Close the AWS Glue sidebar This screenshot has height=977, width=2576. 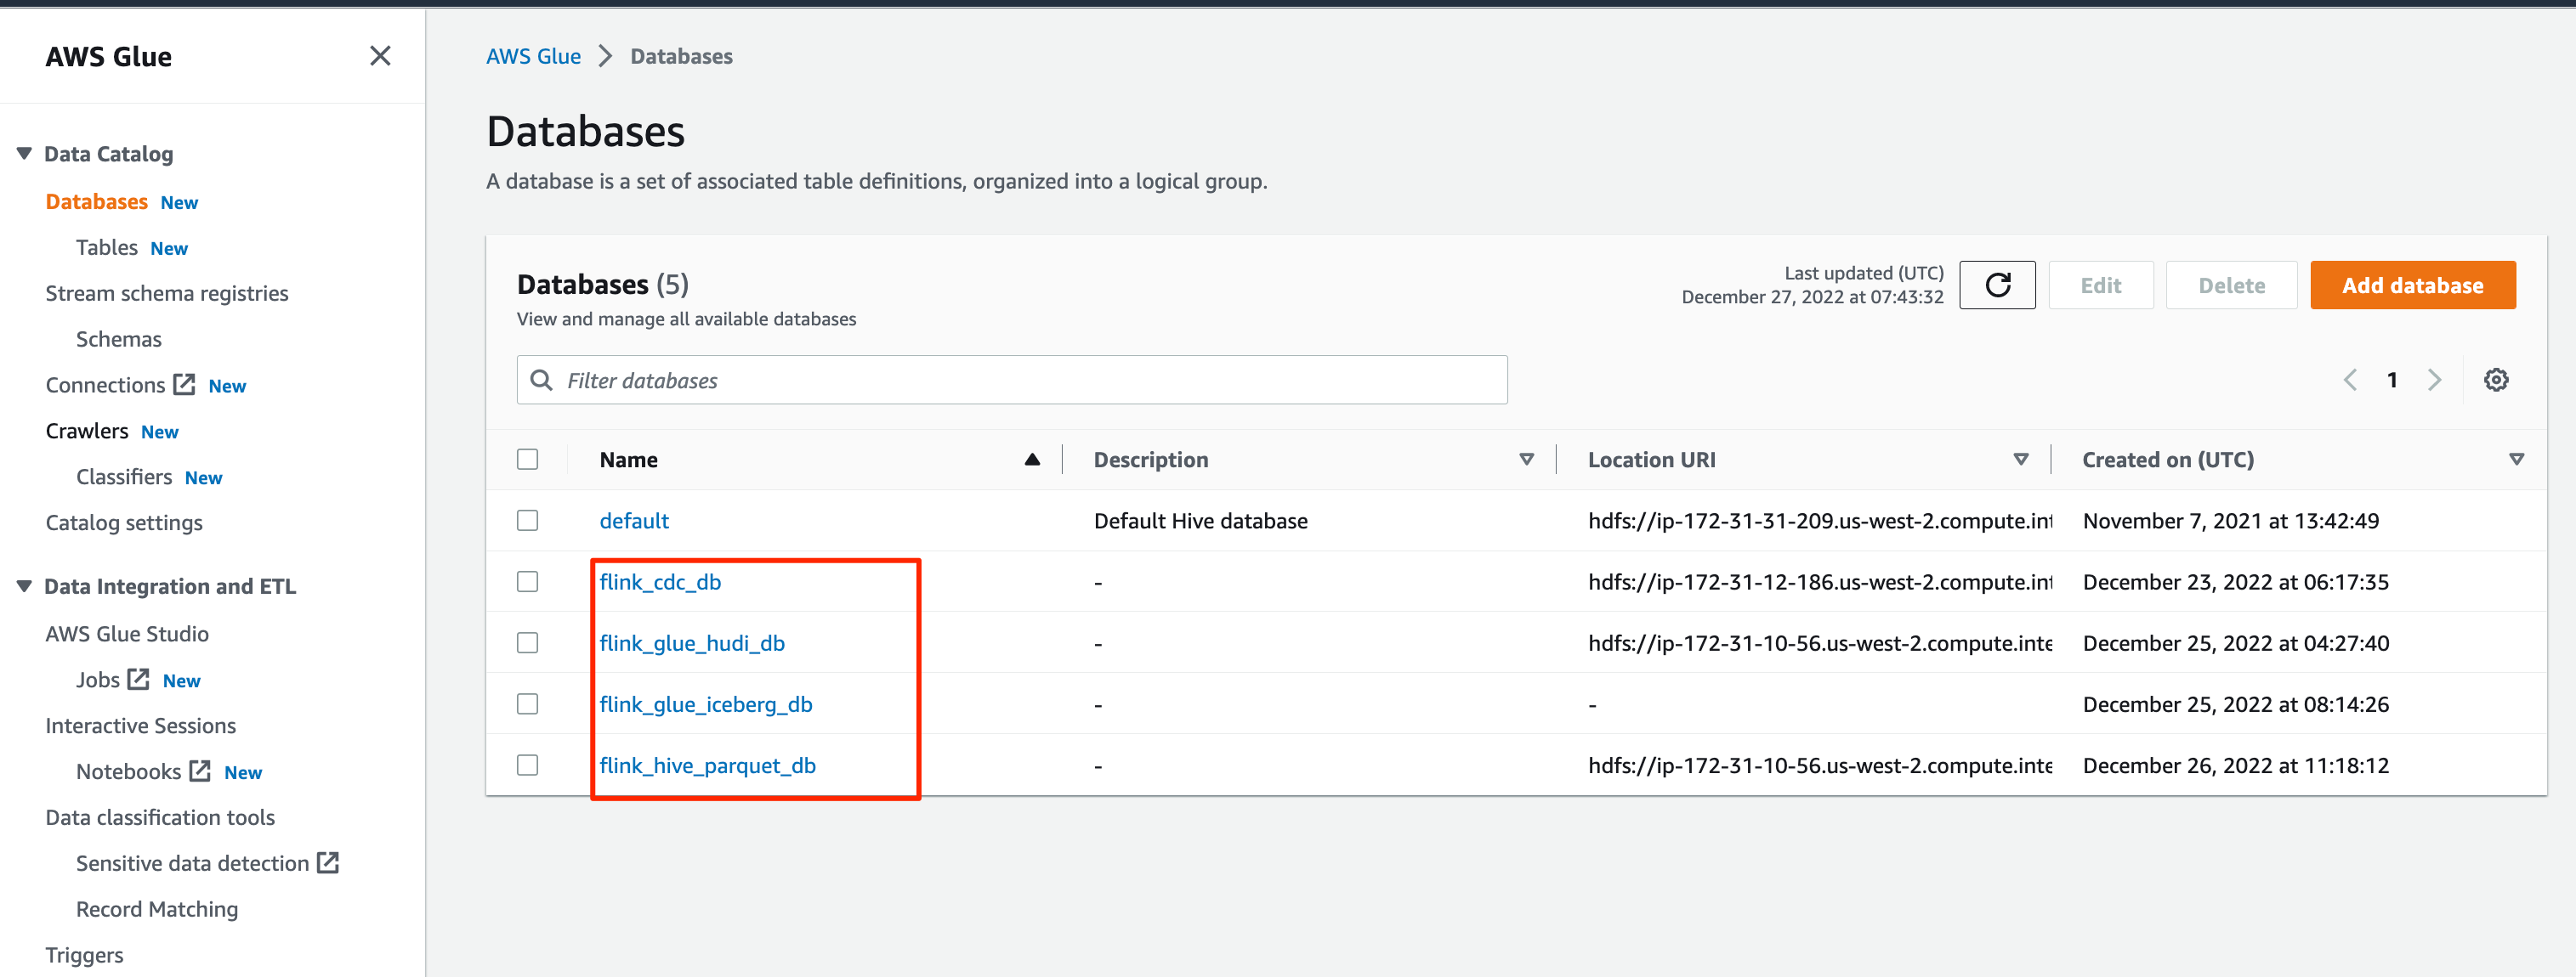click(x=380, y=56)
